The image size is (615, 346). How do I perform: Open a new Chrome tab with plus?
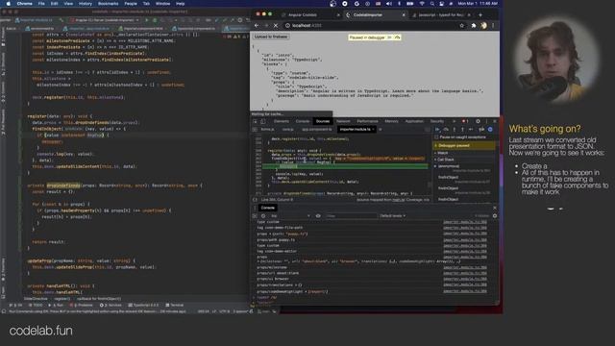pos(480,15)
